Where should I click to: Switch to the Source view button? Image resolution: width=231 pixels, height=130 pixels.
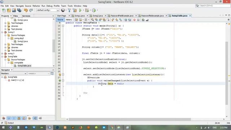(x=60, y=19)
